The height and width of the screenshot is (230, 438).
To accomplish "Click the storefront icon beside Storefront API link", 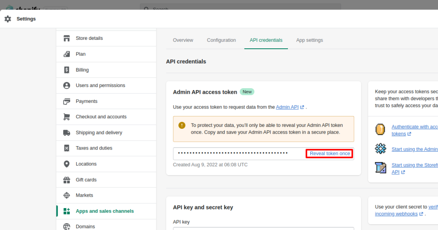I will [x=380, y=167].
